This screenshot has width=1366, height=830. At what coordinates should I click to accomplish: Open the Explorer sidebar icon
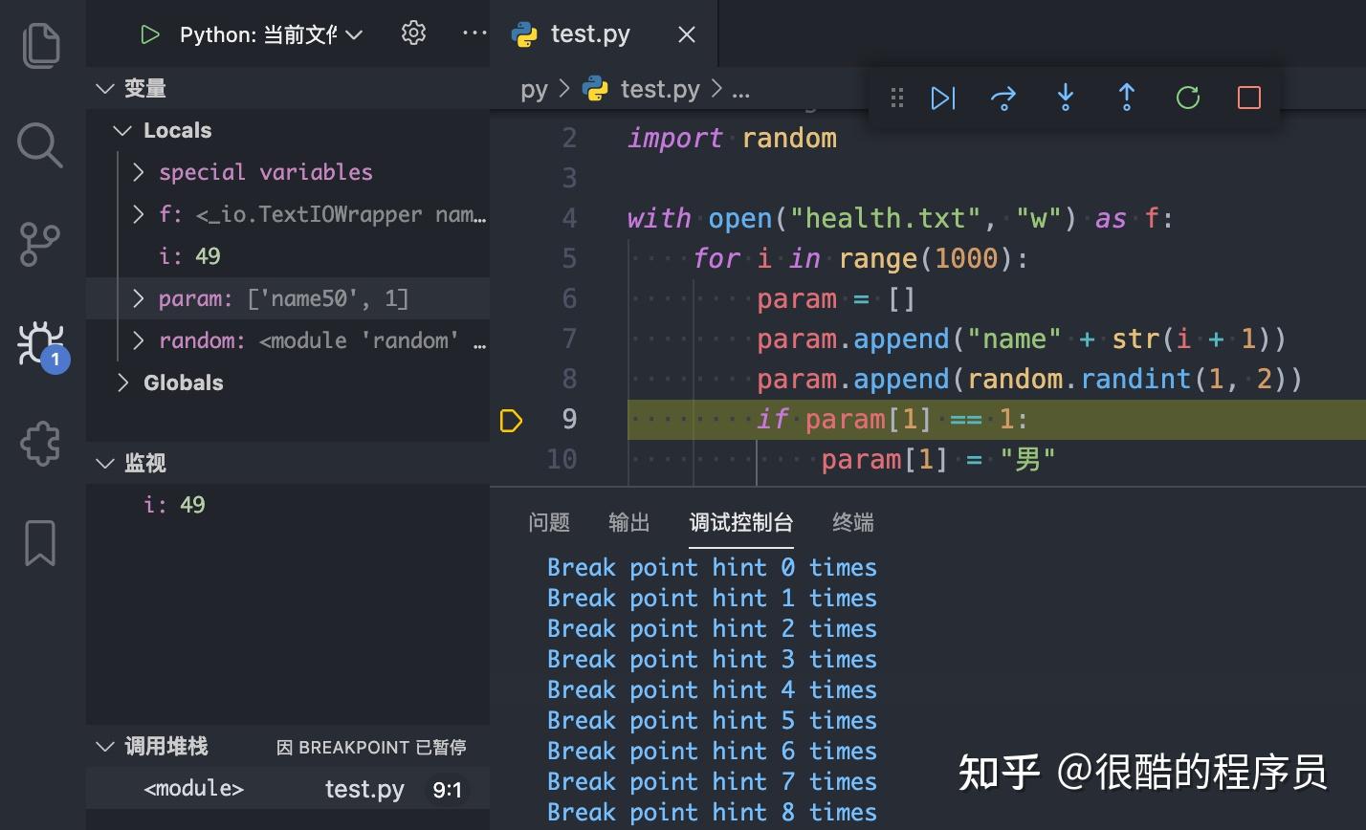point(40,44)
